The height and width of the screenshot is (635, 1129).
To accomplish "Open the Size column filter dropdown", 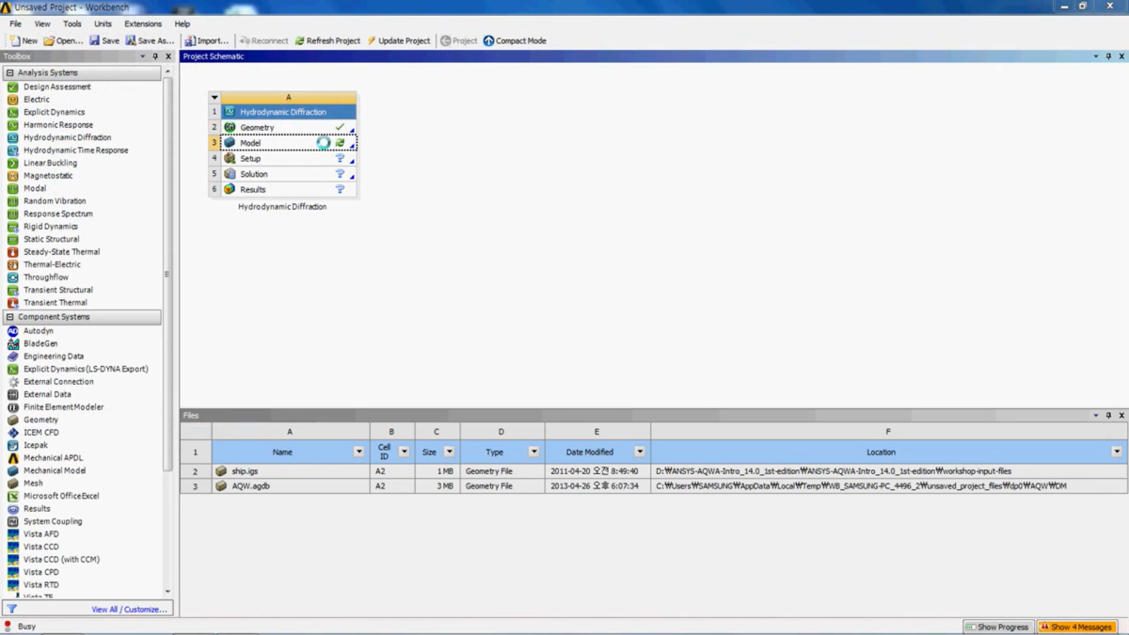I will pyautogui.click(x=449, y=452).
